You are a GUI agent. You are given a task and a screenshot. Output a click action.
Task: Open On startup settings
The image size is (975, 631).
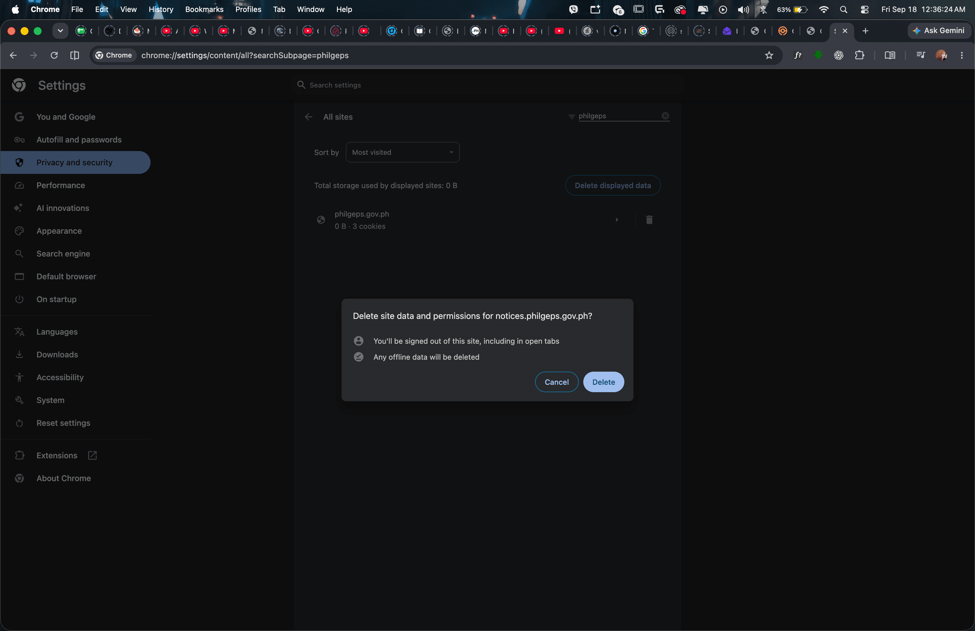tap(56, 299)
